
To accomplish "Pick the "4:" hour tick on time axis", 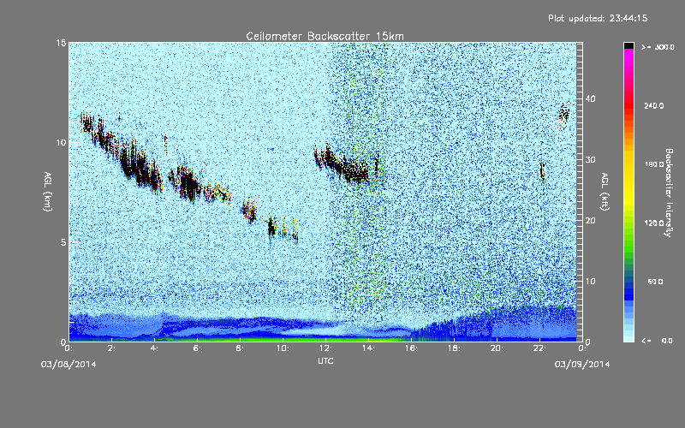I will click(x=154, y=348).
